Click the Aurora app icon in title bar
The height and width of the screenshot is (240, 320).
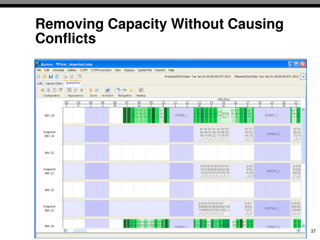(38, 64)
